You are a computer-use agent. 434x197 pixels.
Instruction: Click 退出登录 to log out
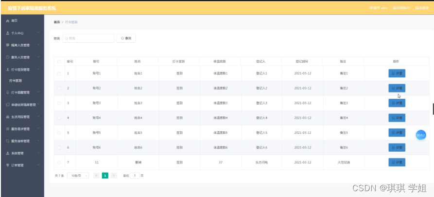(x=421, y=8)
